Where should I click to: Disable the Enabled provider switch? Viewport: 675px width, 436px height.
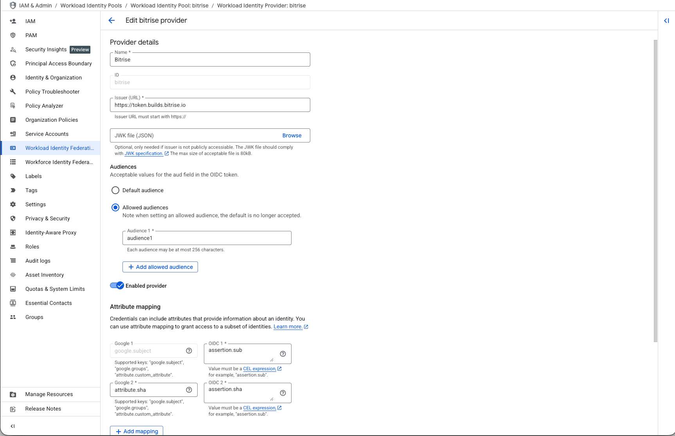pyautogui.click(x=116, y=285)
